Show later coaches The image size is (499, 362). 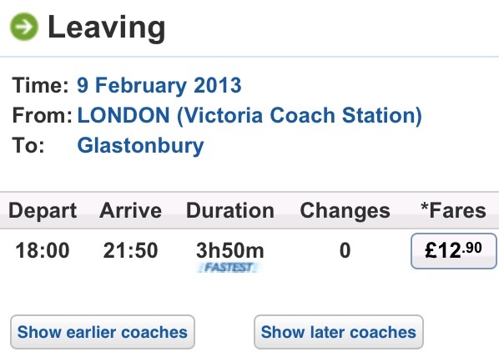tap(339, 332)
